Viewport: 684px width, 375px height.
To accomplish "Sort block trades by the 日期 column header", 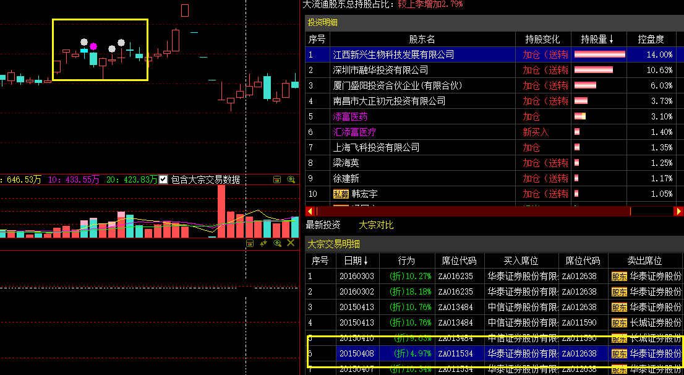I will [356, 261].
